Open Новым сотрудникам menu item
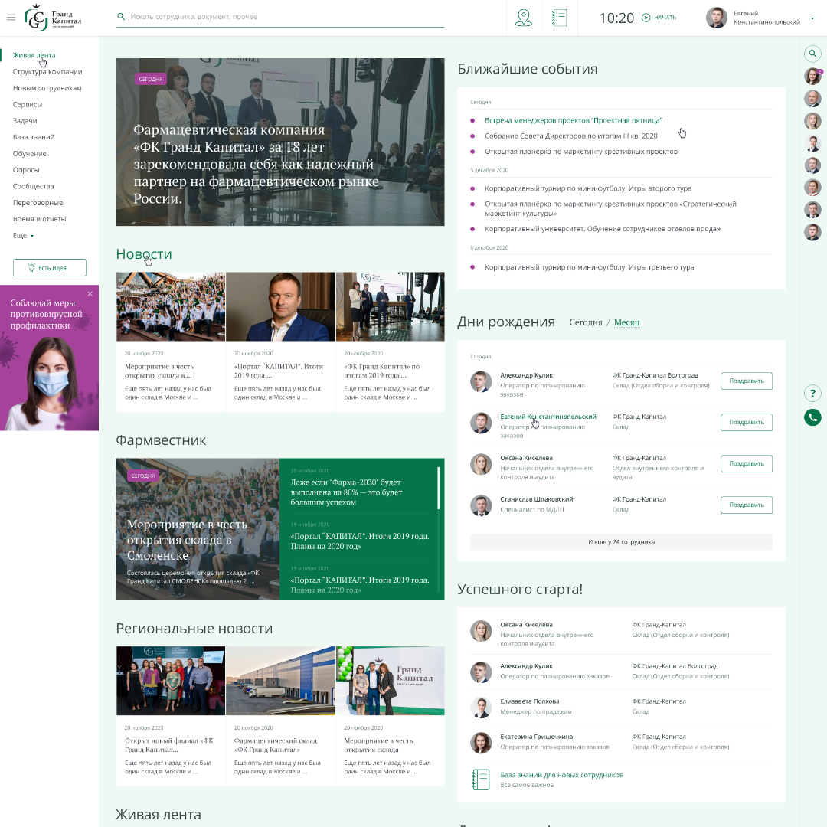 [x=47, y=88]
